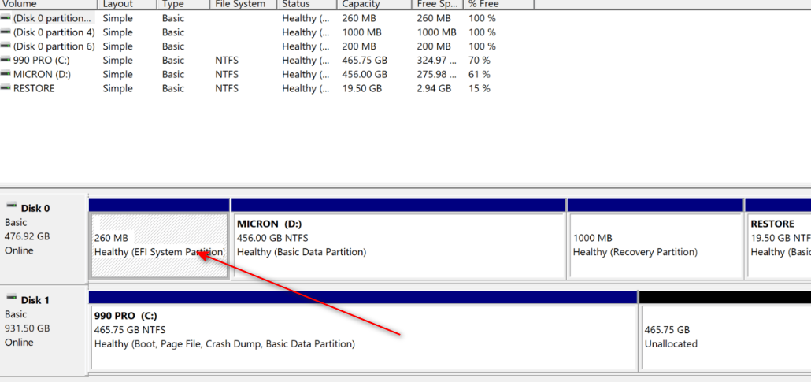Click drive icon of MICRON (D:) volume row
The width and height of the screenshot is (811, 382).
pos(6,74)
